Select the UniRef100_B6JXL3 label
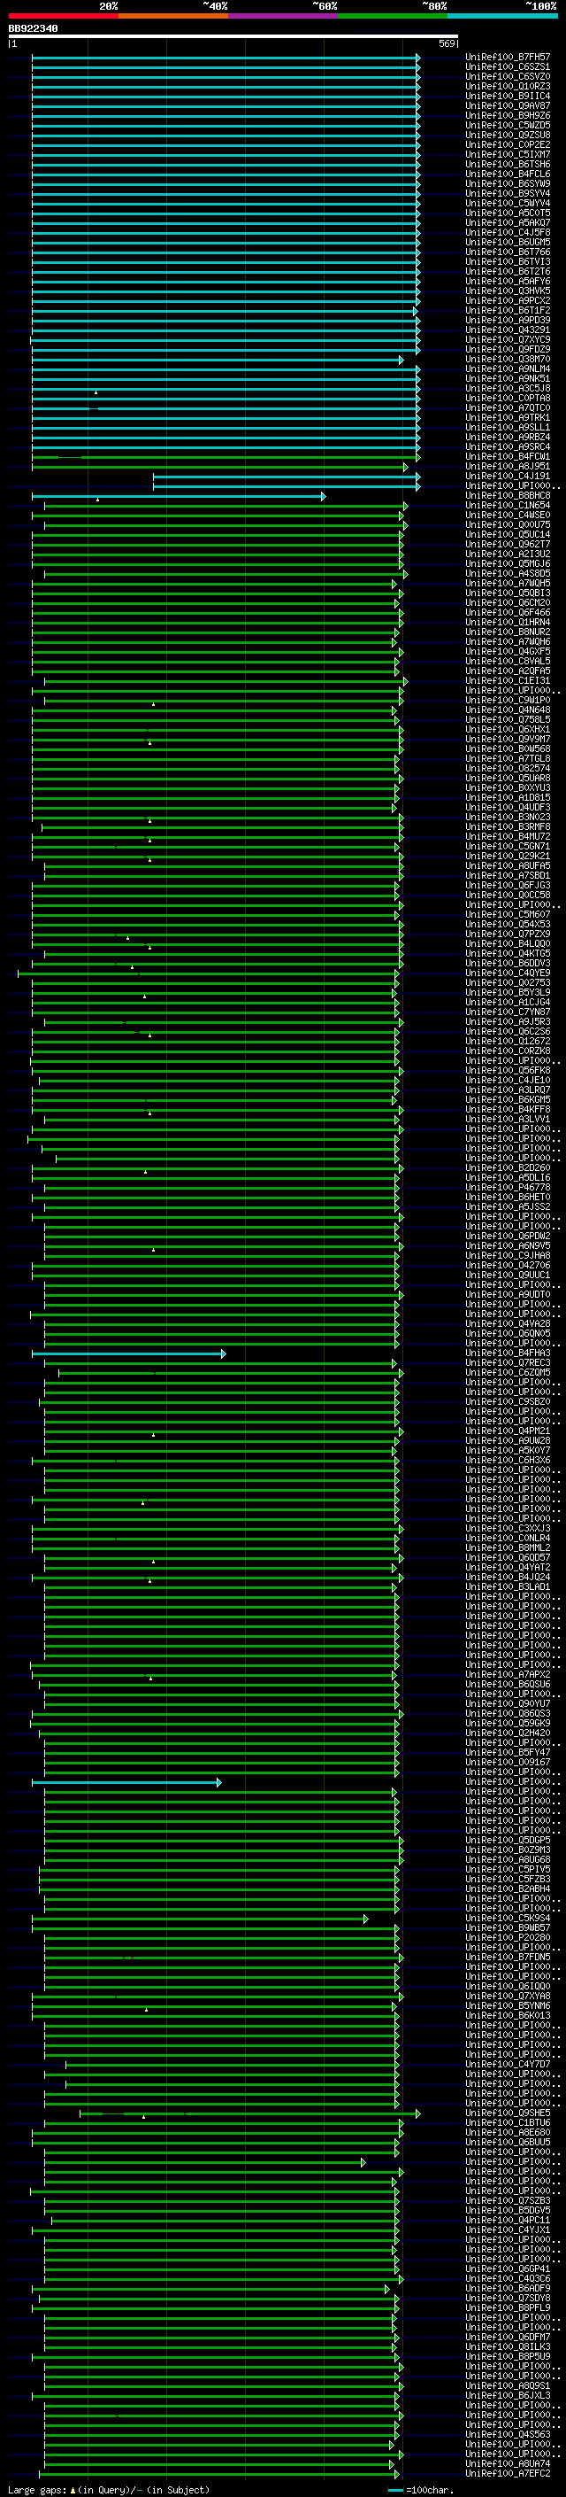 (508, 2396)
